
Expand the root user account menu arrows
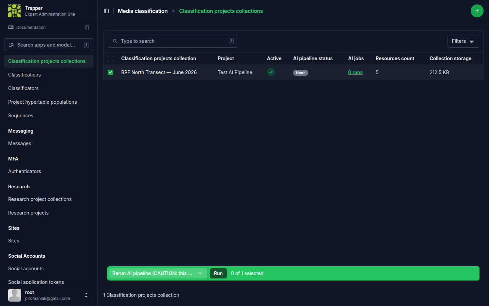tap(86, 295)
